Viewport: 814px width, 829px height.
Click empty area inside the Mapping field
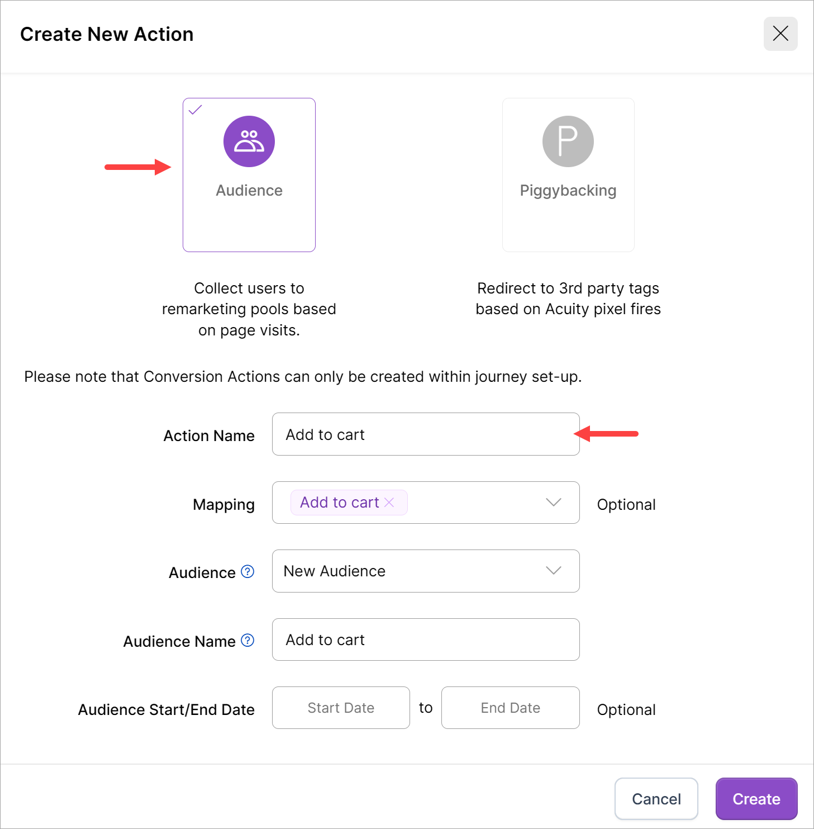click(475, 503)
